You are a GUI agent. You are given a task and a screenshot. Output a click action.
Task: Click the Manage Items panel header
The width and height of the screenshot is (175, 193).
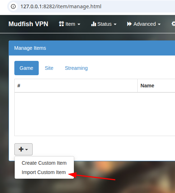click(92, 48)
